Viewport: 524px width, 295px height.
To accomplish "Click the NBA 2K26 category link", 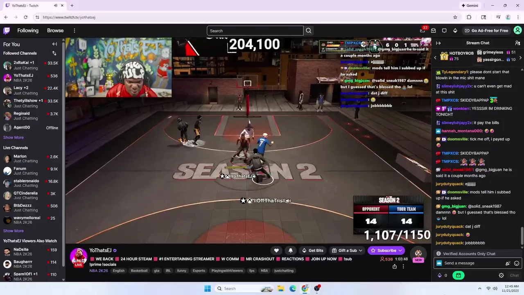I will pyautogui.click(x=99, y=271).
